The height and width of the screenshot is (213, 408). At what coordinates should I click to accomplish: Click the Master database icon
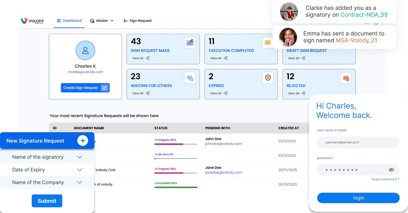(92, 21)
